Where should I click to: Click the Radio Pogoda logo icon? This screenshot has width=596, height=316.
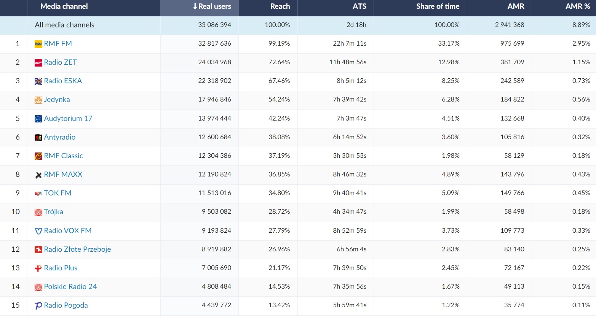pyautogui.click(x=38, y=306)
